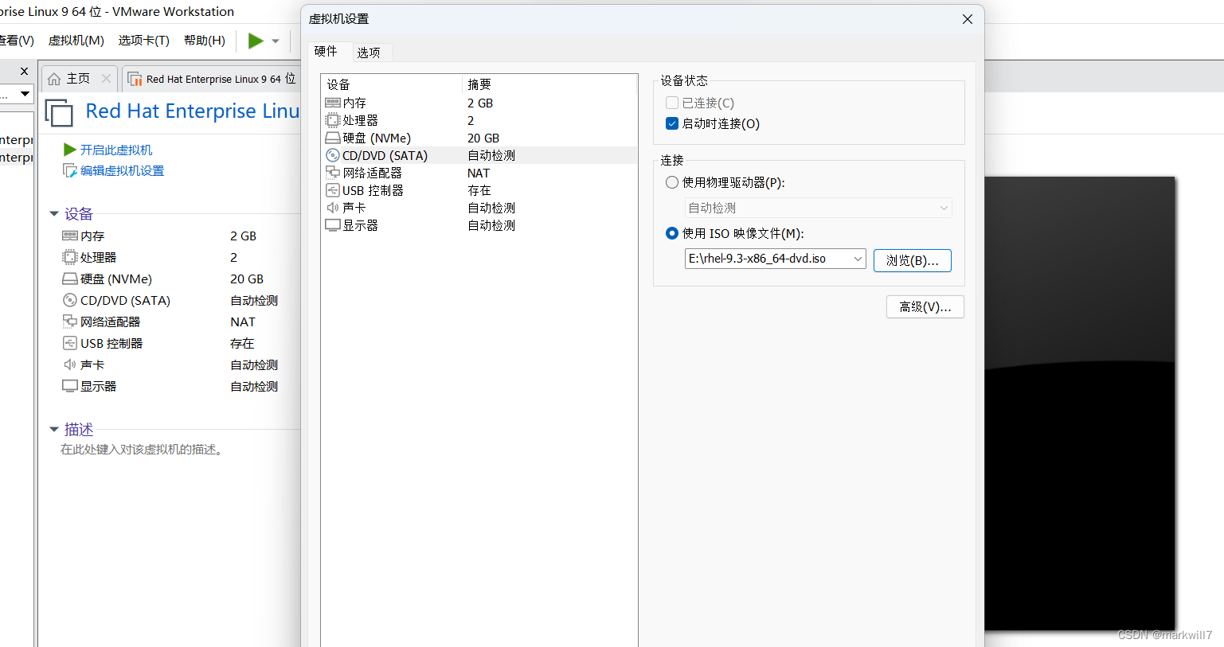
Task: Toggle the 已连接(C) checkbox
Action: [x=672, y=103]
